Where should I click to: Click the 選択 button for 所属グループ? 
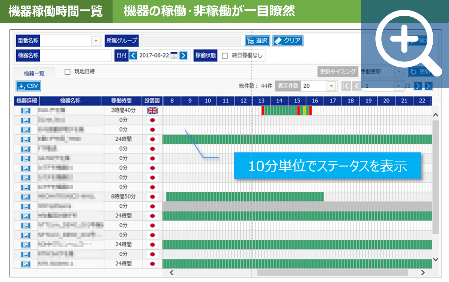[258, 41]
